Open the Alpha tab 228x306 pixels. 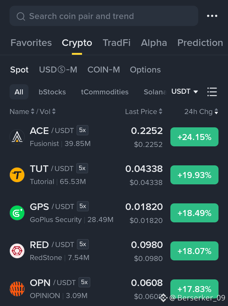click(x=154, y=43)
